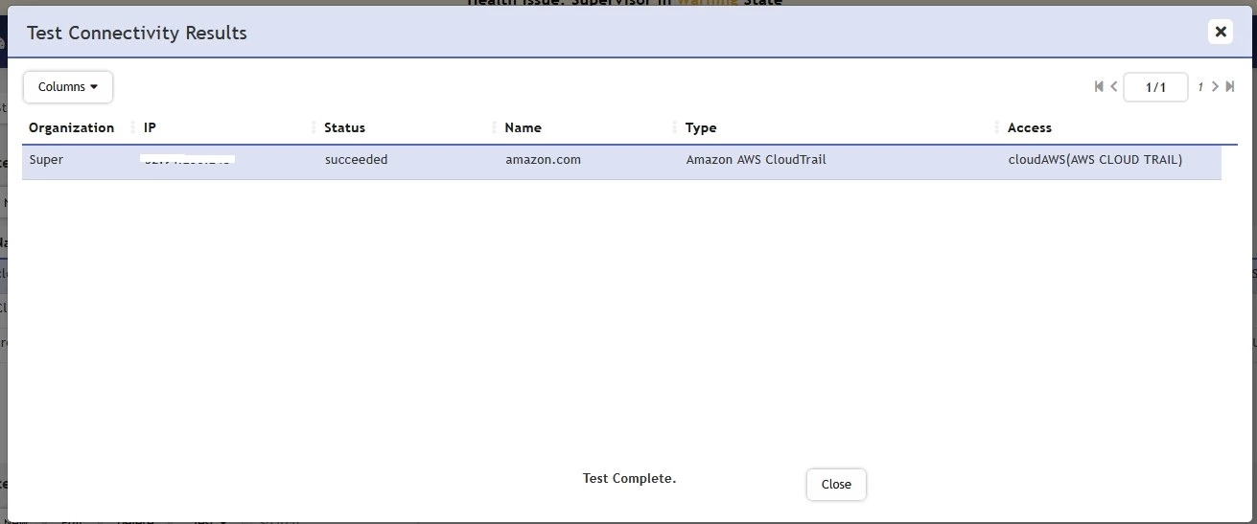Viewport: 1257px width, 524px height.
Task: Open the Columns dropdown
Action: coord(68,87)
